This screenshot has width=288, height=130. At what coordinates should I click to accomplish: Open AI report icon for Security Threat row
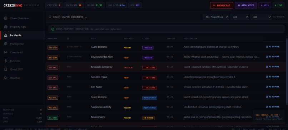coord(267,77)
